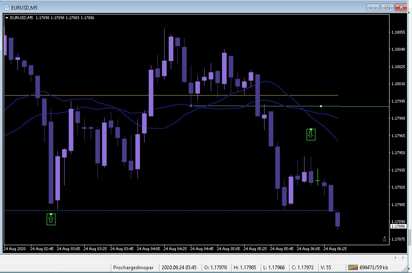Click the 1.18055 price axis label
This screenshot has width=412, height=273.
point(398,32)
